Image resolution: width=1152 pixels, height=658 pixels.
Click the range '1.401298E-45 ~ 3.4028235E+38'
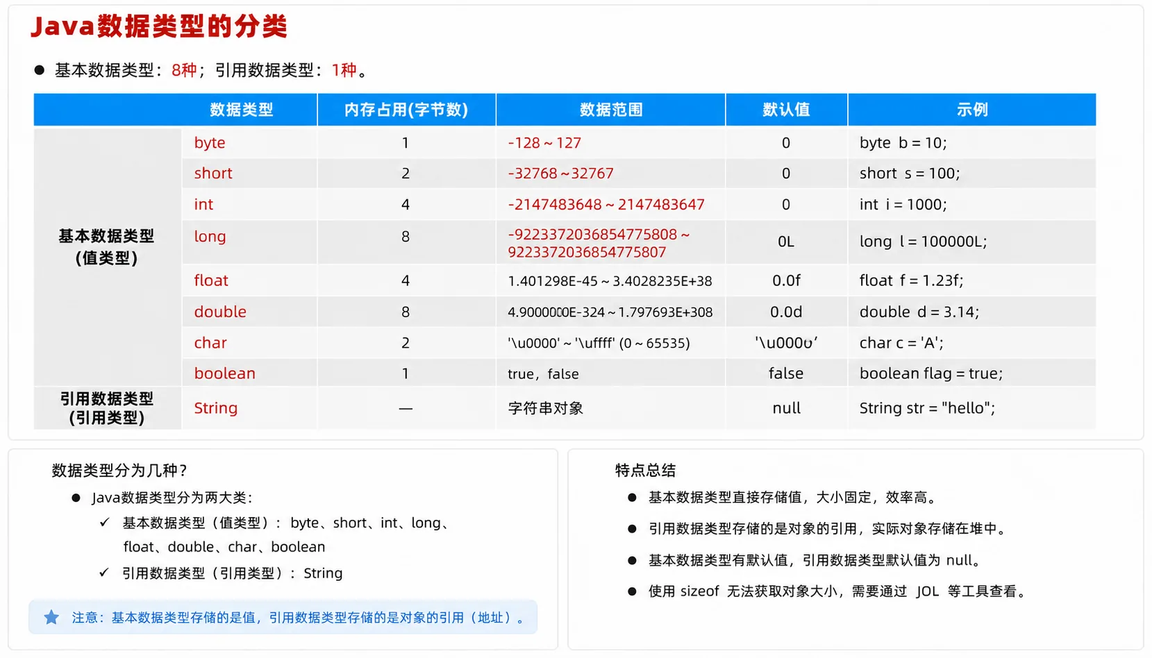[x=610, y=281]
